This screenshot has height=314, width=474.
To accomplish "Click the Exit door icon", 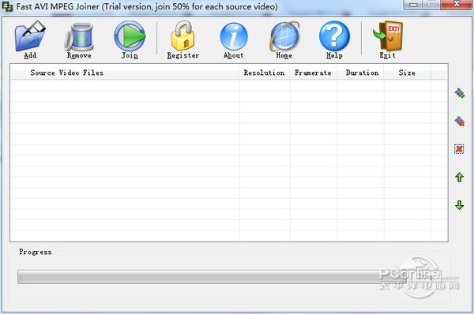I will (x=388, y=36).
